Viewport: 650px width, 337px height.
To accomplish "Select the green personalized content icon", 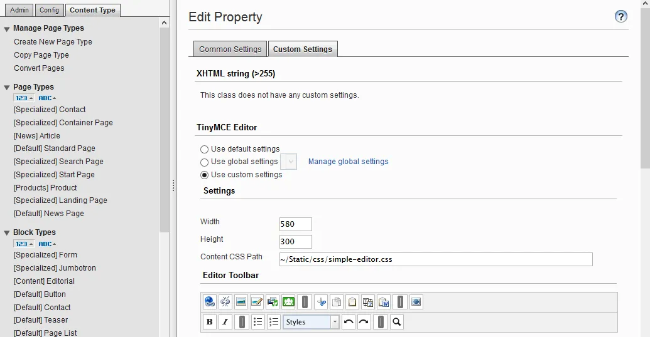I will (288, 302).
